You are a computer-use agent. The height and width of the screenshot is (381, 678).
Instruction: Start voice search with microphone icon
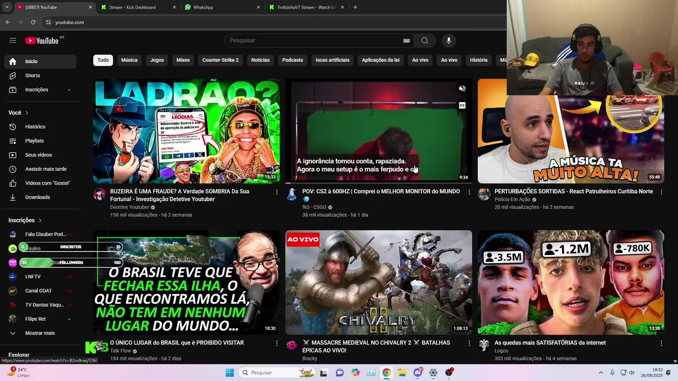(x=449, y=41)
